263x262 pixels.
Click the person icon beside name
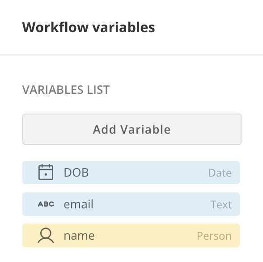[x=46, y=235]
